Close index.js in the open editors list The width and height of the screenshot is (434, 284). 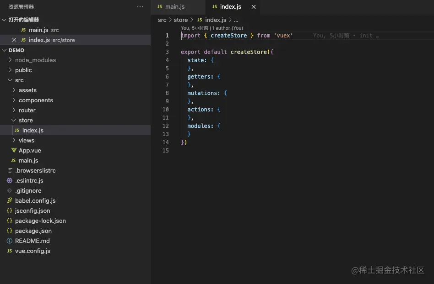(x=14, y=40)
